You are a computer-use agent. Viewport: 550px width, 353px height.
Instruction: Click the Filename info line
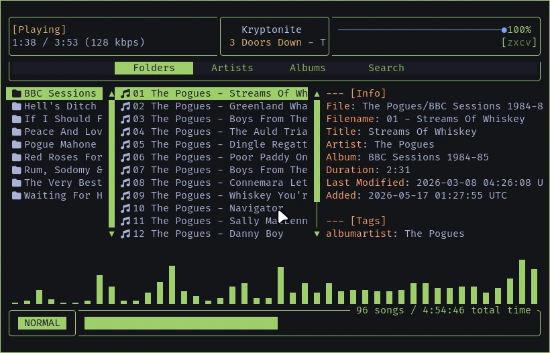[425, 119]
